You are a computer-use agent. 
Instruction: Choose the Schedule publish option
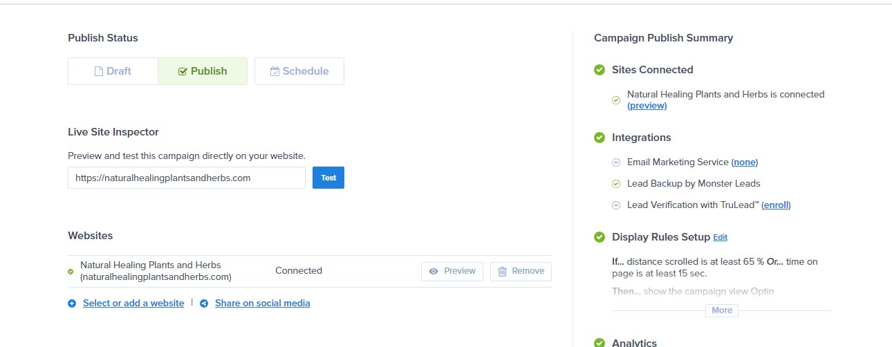(299, 71)
